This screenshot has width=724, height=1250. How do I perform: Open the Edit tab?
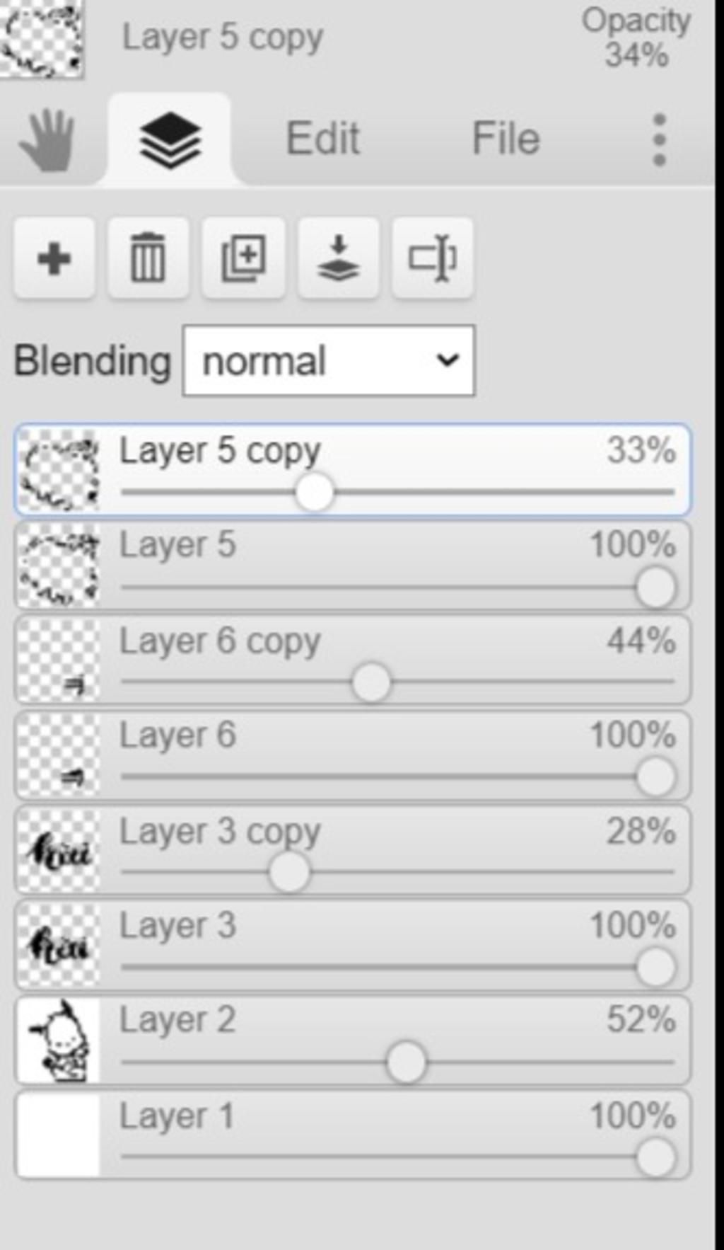click(323, 138)
